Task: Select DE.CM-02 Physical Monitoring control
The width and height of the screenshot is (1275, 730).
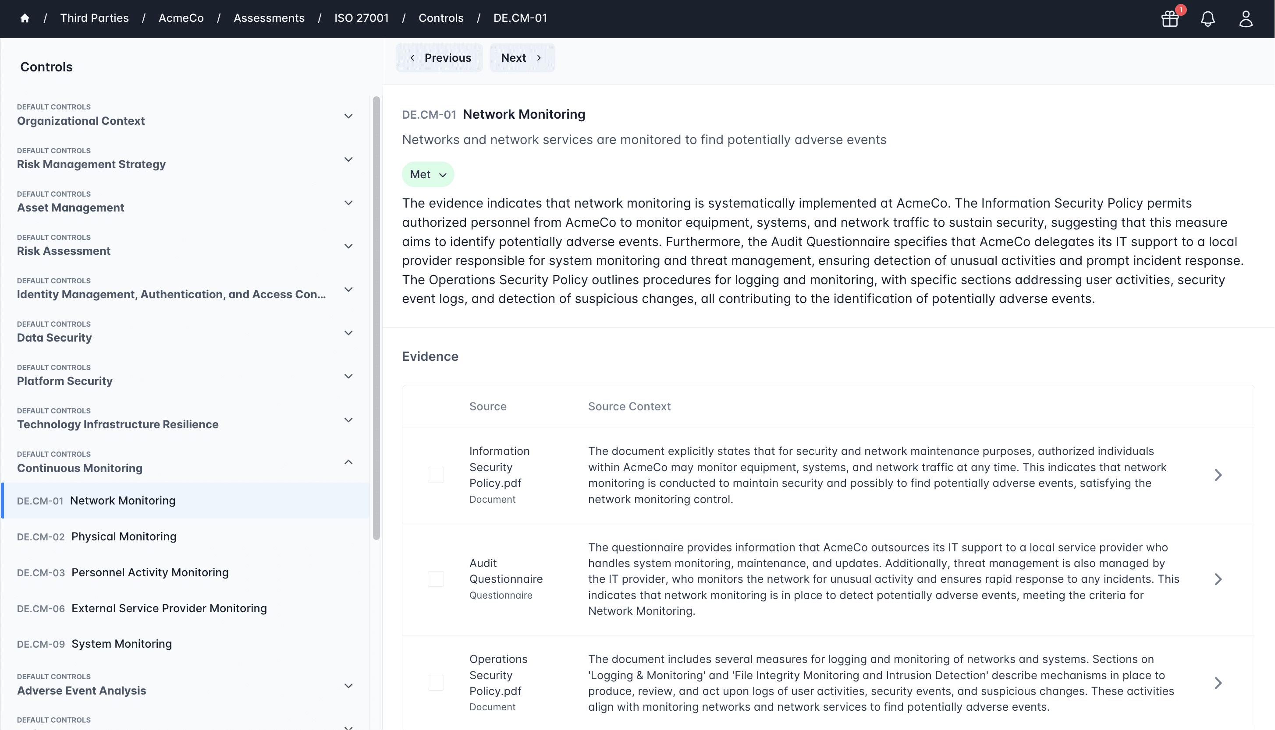Action: click(124, 536)
